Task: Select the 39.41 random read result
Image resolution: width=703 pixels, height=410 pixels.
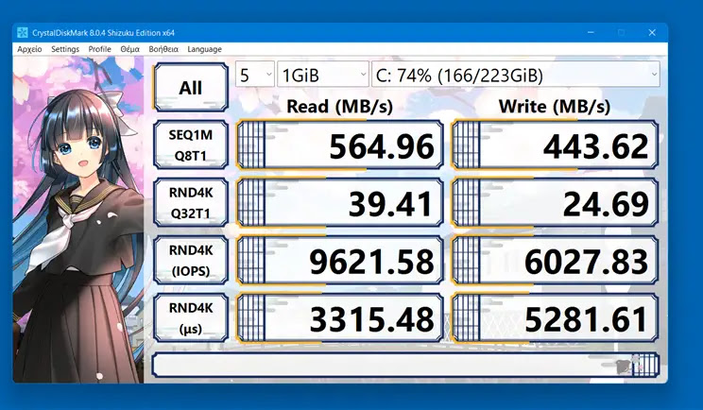Action: pyautogui.click(x=340, y=202)
